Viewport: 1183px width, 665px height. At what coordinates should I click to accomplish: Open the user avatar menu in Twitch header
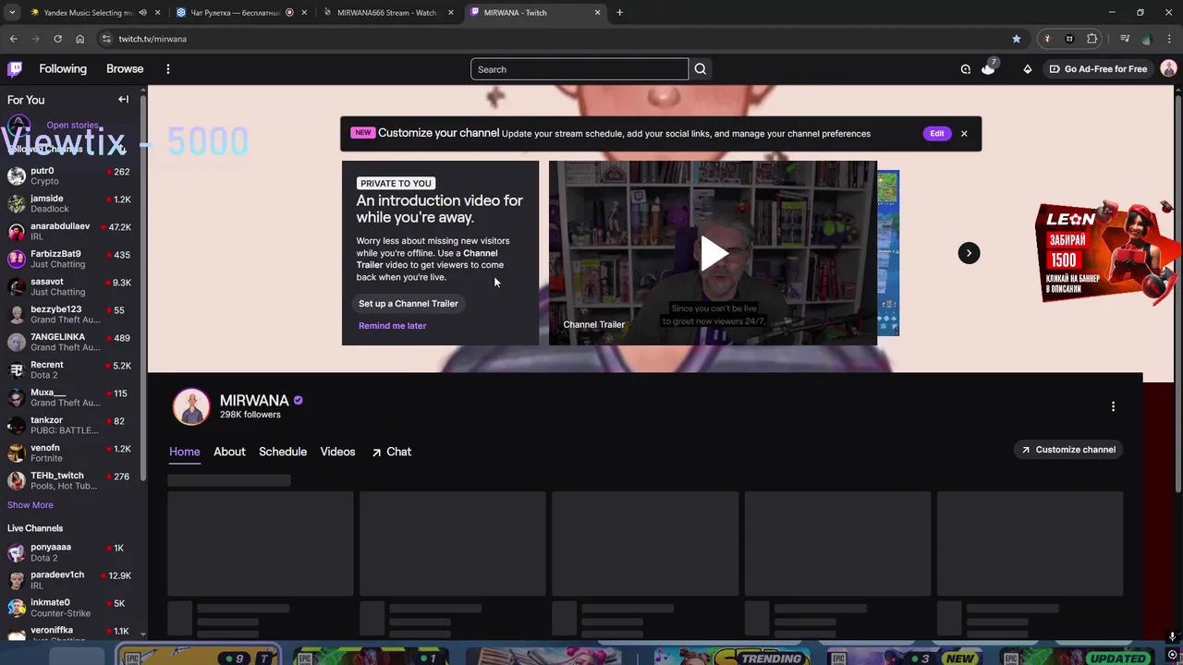[x=1168, y=69]
